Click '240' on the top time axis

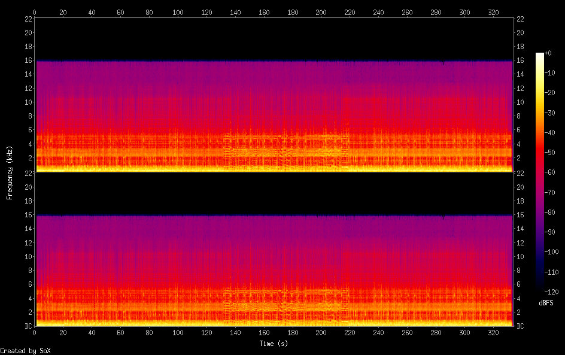click(x=378, y=12)
